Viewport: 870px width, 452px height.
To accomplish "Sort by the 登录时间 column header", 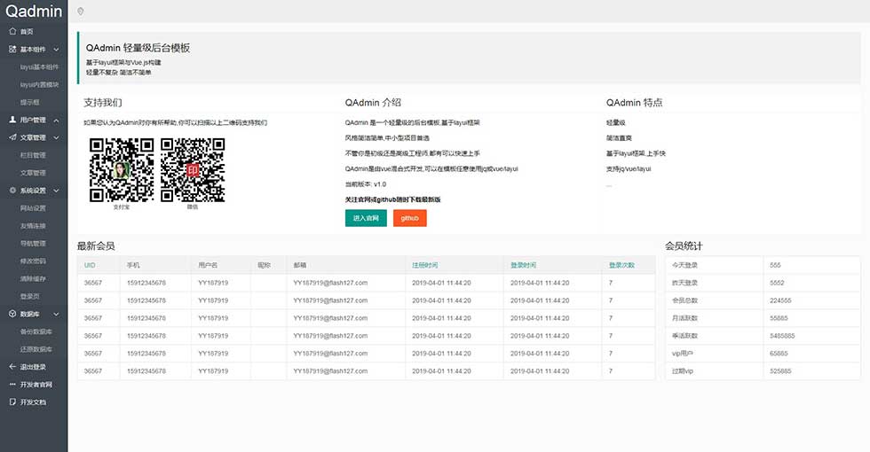I will tap(523, 265).
